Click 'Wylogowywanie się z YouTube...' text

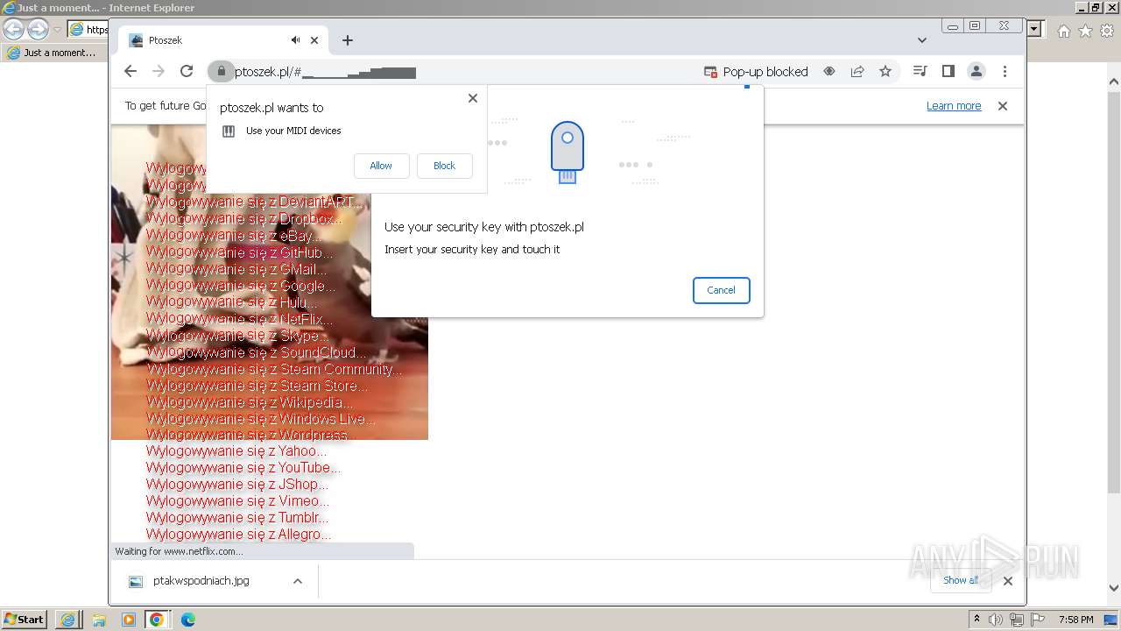tap(243, 468)
